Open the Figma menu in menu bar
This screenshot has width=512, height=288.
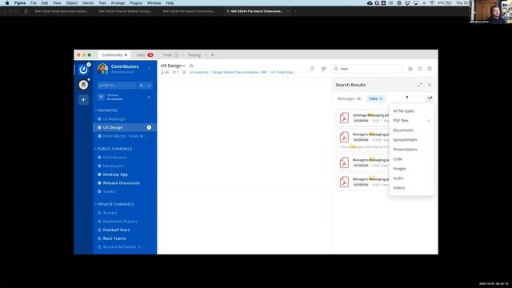[20, 3]
